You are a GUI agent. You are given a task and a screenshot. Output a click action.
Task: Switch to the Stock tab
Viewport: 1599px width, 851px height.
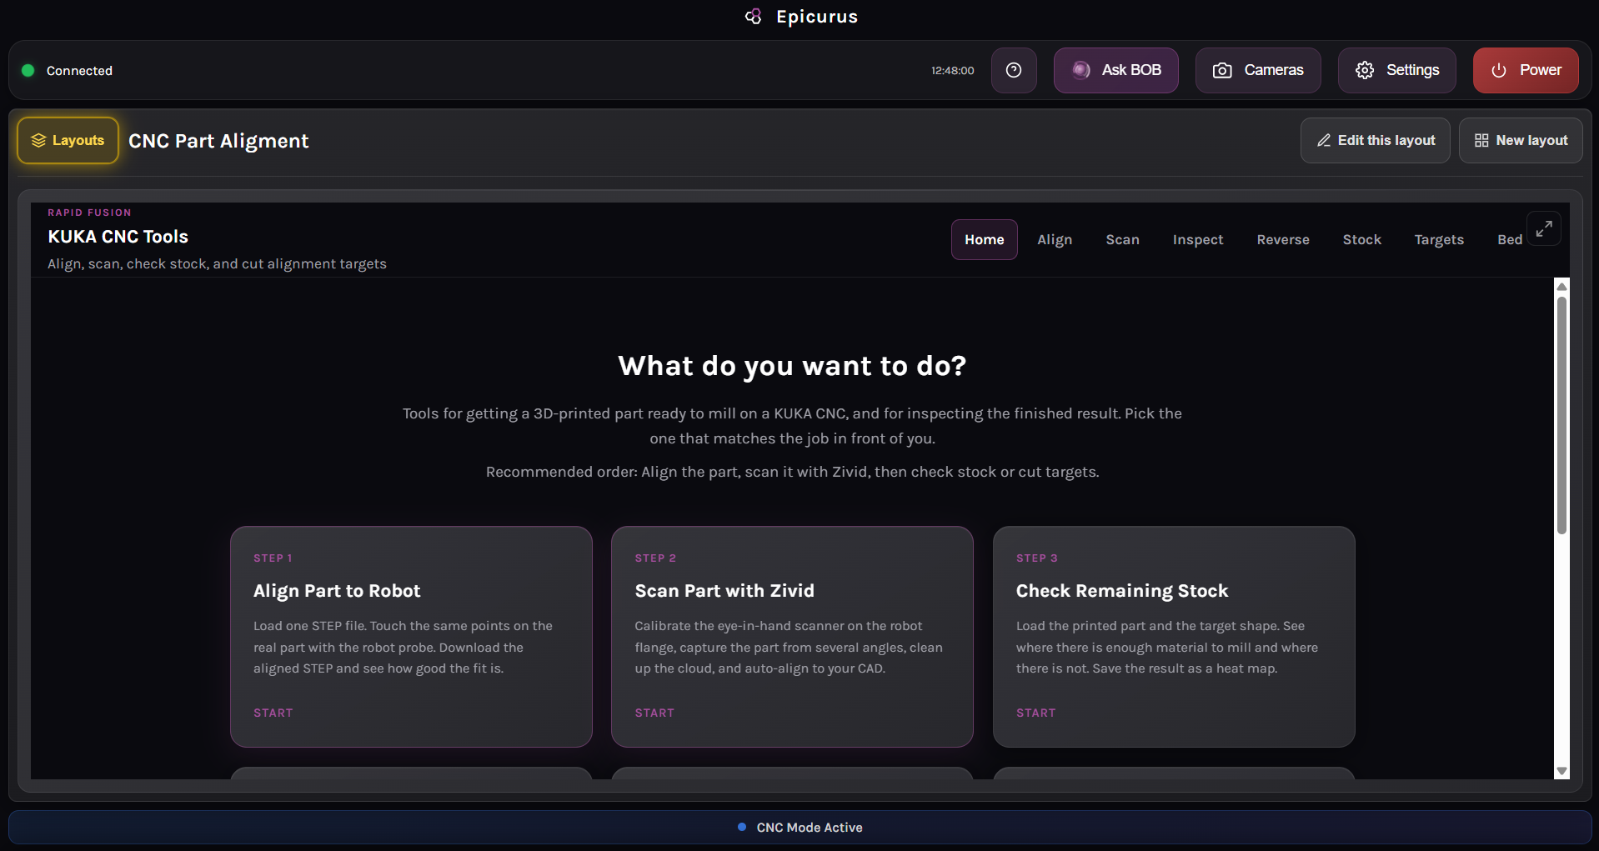[x=1362, y=239]
